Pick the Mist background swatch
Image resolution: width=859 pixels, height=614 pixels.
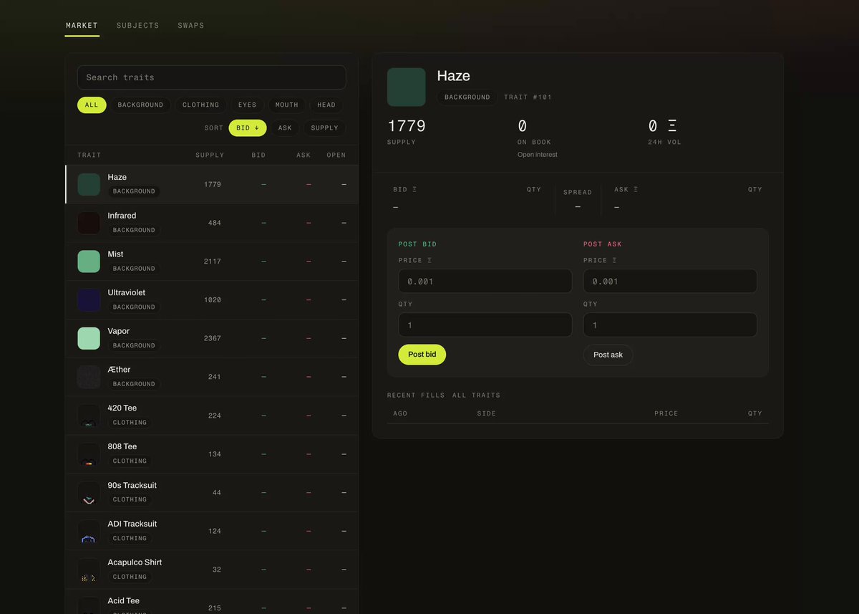pos(89,262)
